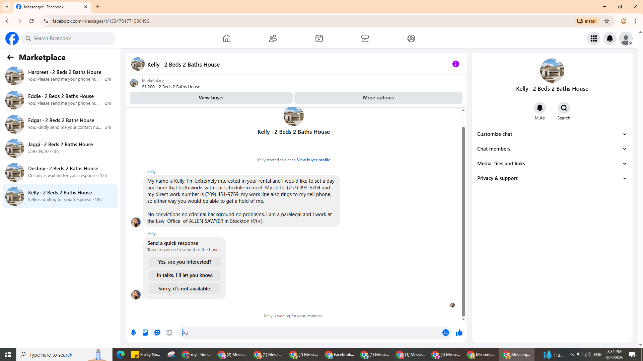Install the Facebook app from address bar

(587, 21)
